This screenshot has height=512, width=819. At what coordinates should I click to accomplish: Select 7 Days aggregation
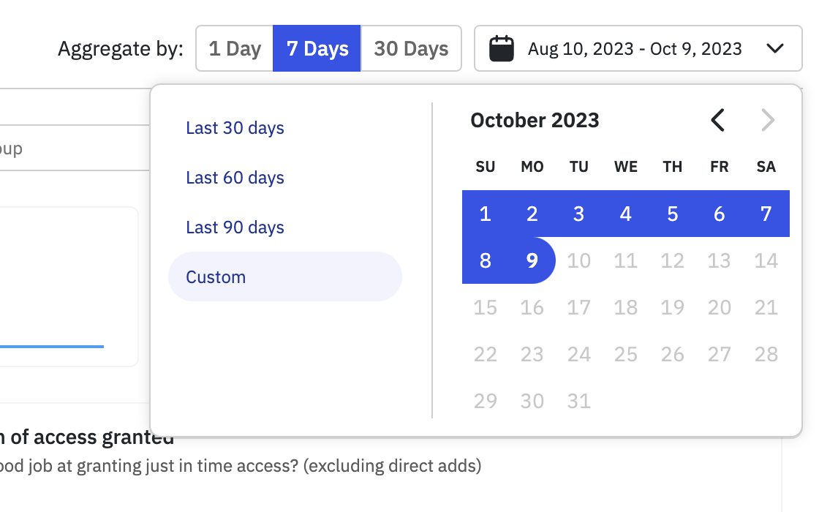(317, 48)
